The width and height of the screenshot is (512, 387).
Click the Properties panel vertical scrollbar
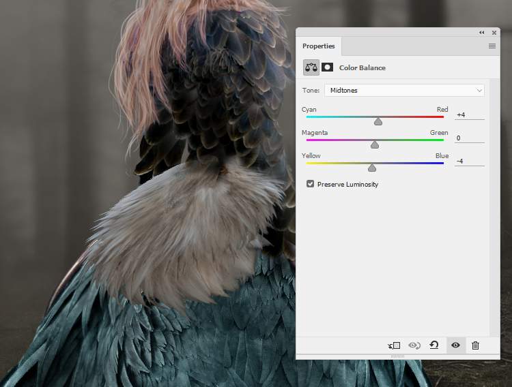[x=494, y=207]
